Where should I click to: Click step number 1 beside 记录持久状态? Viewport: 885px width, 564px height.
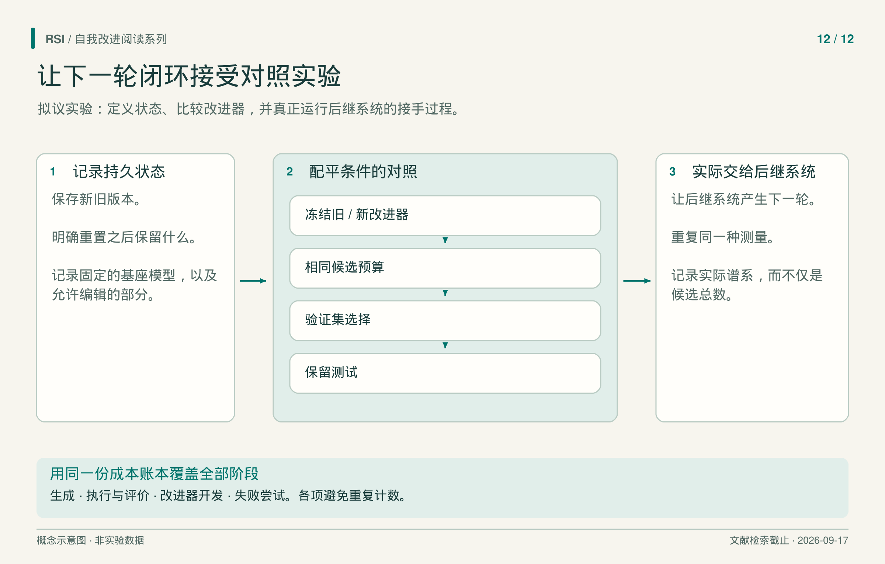[53, 171]
